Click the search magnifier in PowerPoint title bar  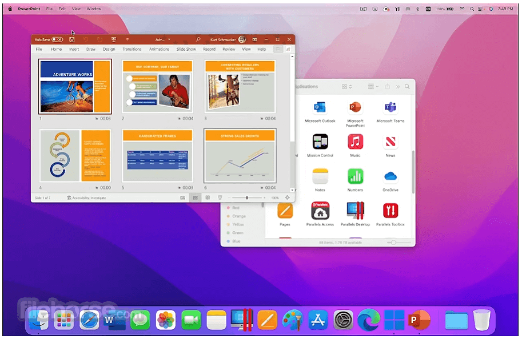point(198,39)
